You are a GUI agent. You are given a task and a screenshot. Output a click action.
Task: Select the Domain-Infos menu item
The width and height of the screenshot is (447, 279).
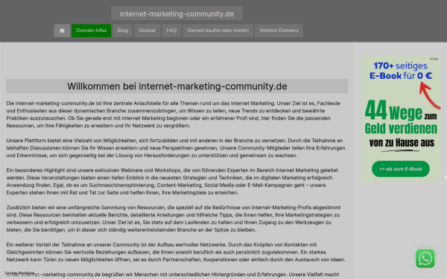tap(91, 31)
